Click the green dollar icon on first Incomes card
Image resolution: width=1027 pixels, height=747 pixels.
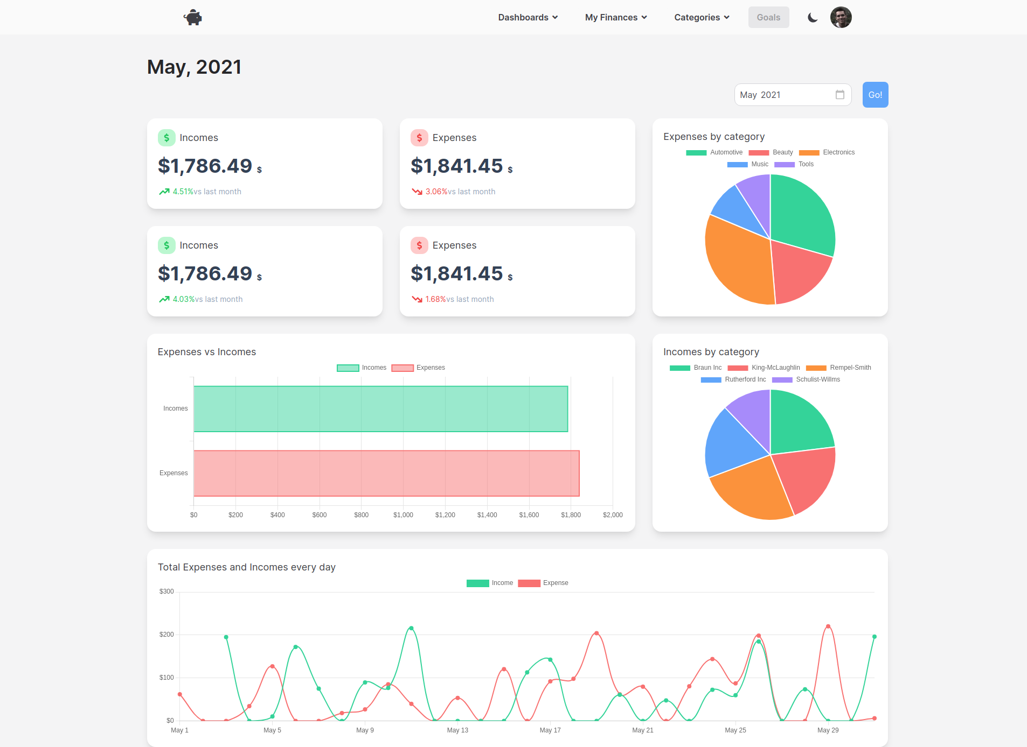pyautogui.click(x=166, y=138)
